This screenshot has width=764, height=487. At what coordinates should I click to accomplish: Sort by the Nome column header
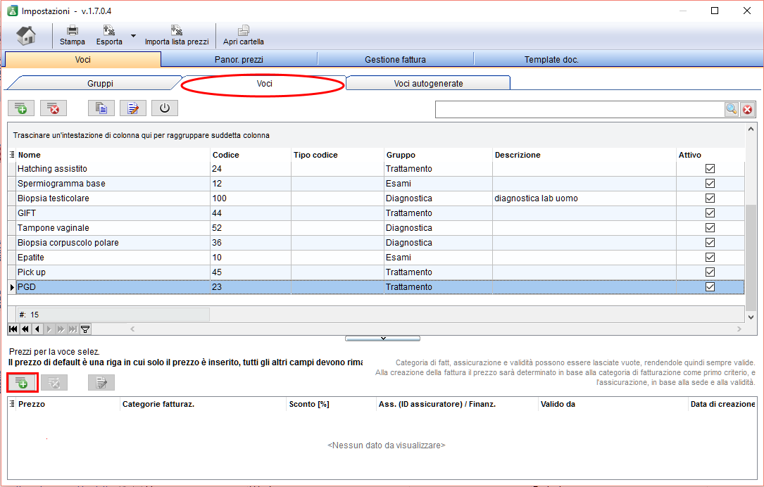(113, 155)
